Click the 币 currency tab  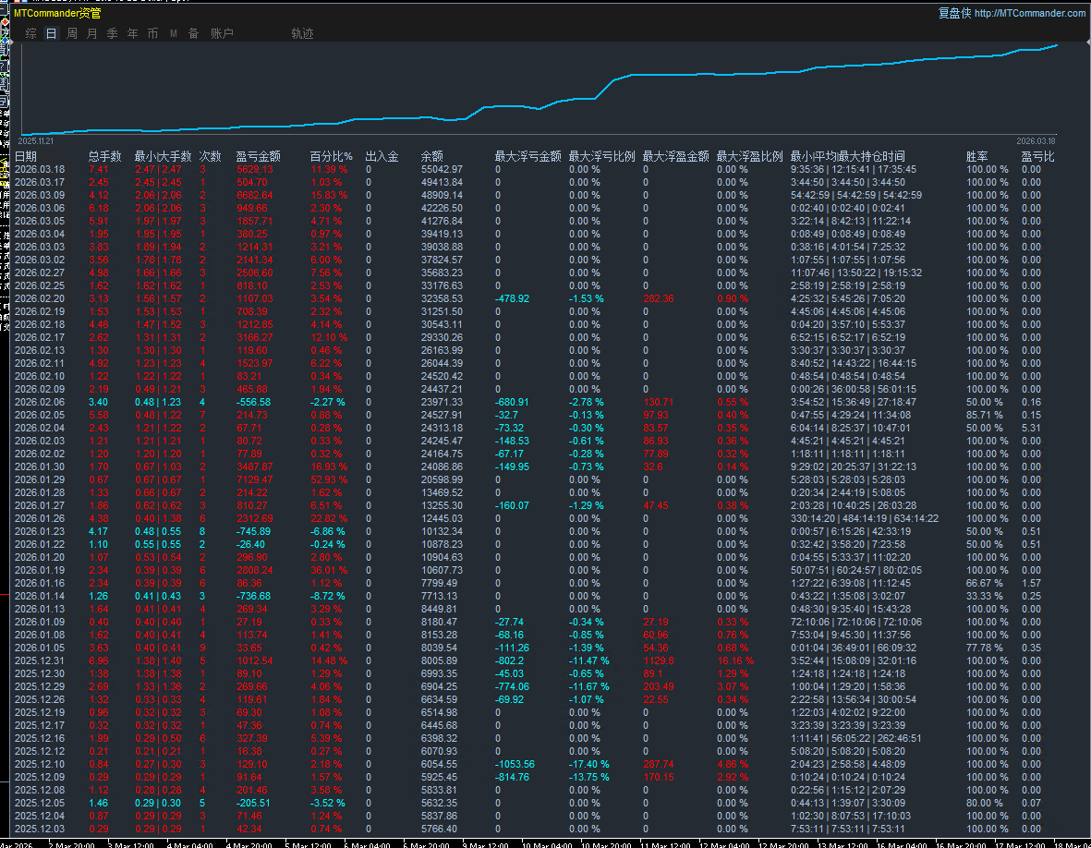[x=152, y=33]
